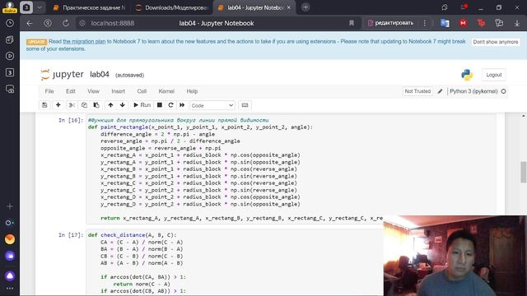
Task: Cut selected cells with scissors icon
Action: point(72,105)
